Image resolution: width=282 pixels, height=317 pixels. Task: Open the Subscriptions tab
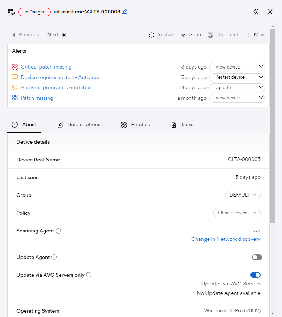click(x=79, y=125)
